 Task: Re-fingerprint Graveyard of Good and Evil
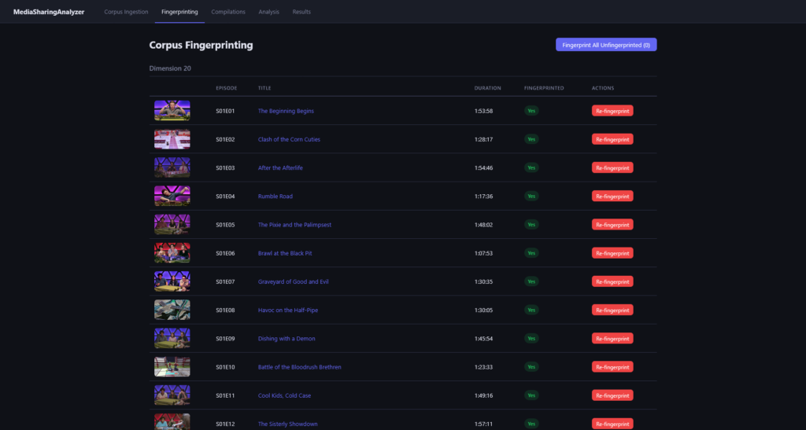click(612, 281)
